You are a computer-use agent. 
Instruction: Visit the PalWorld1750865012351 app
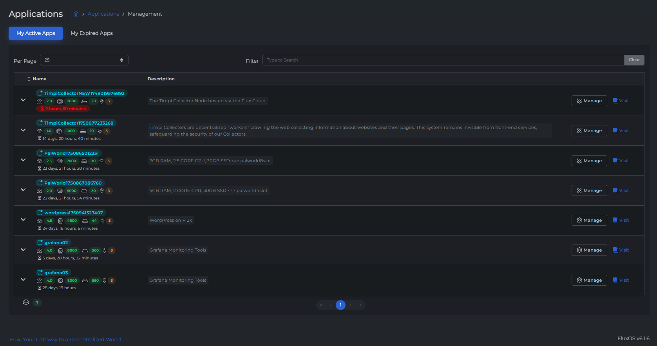[x=621, y=161]
